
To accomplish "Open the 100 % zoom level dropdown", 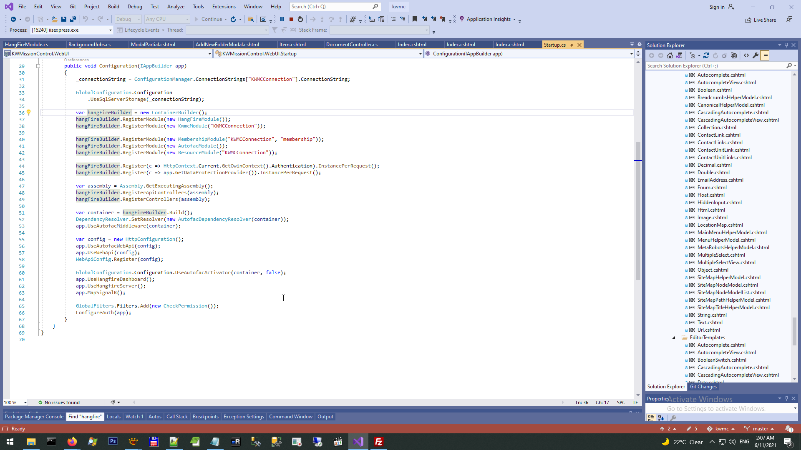I will click(25, 402).
